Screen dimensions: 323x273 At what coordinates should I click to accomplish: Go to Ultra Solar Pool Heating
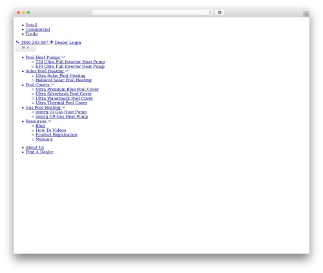[61, 76]
